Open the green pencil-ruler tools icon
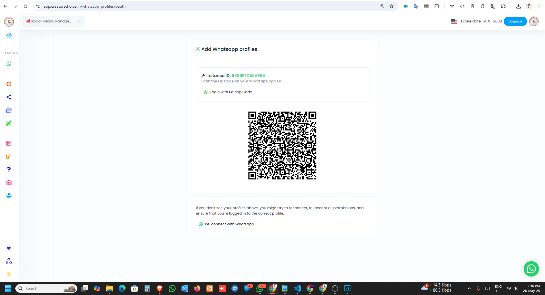 (9, 123)
